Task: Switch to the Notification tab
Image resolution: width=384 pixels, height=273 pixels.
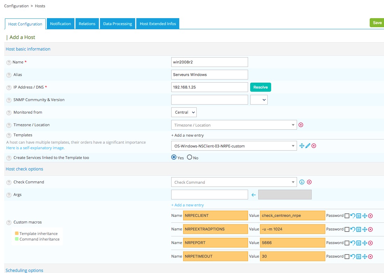Action: [x=60, y=24]
